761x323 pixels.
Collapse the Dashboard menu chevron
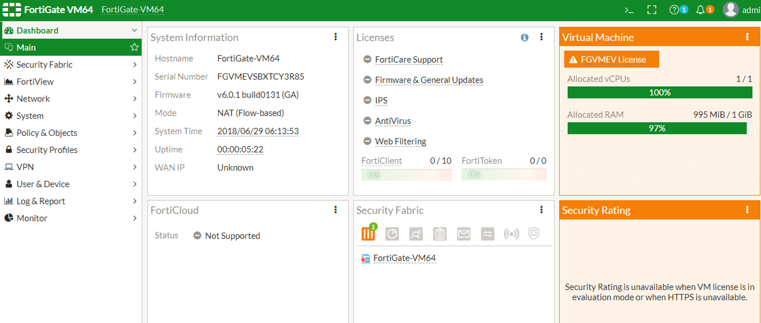[x=134, y=30]
